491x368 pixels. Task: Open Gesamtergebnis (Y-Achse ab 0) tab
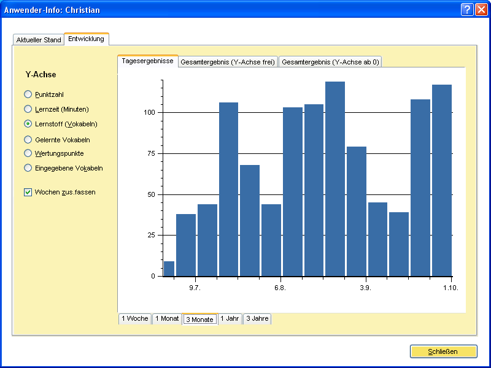tap(330, 62)
